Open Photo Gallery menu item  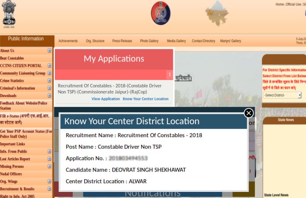(x=149, y=41)
